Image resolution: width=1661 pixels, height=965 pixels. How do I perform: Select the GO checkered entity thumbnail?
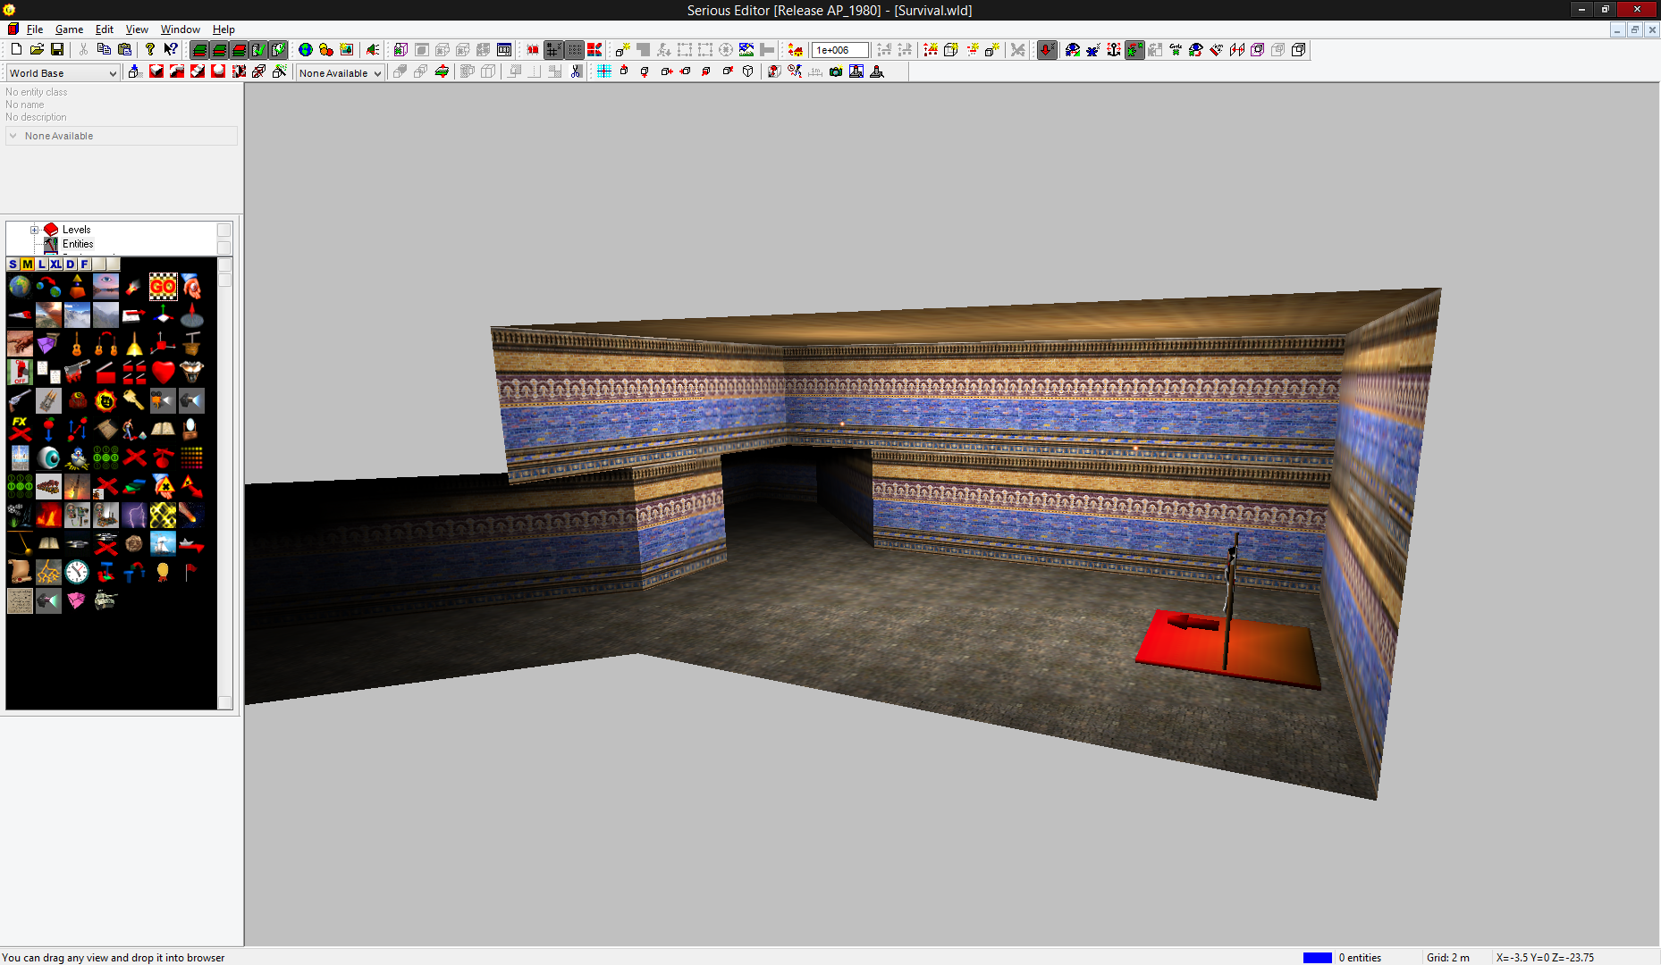[x=163, y=286]
